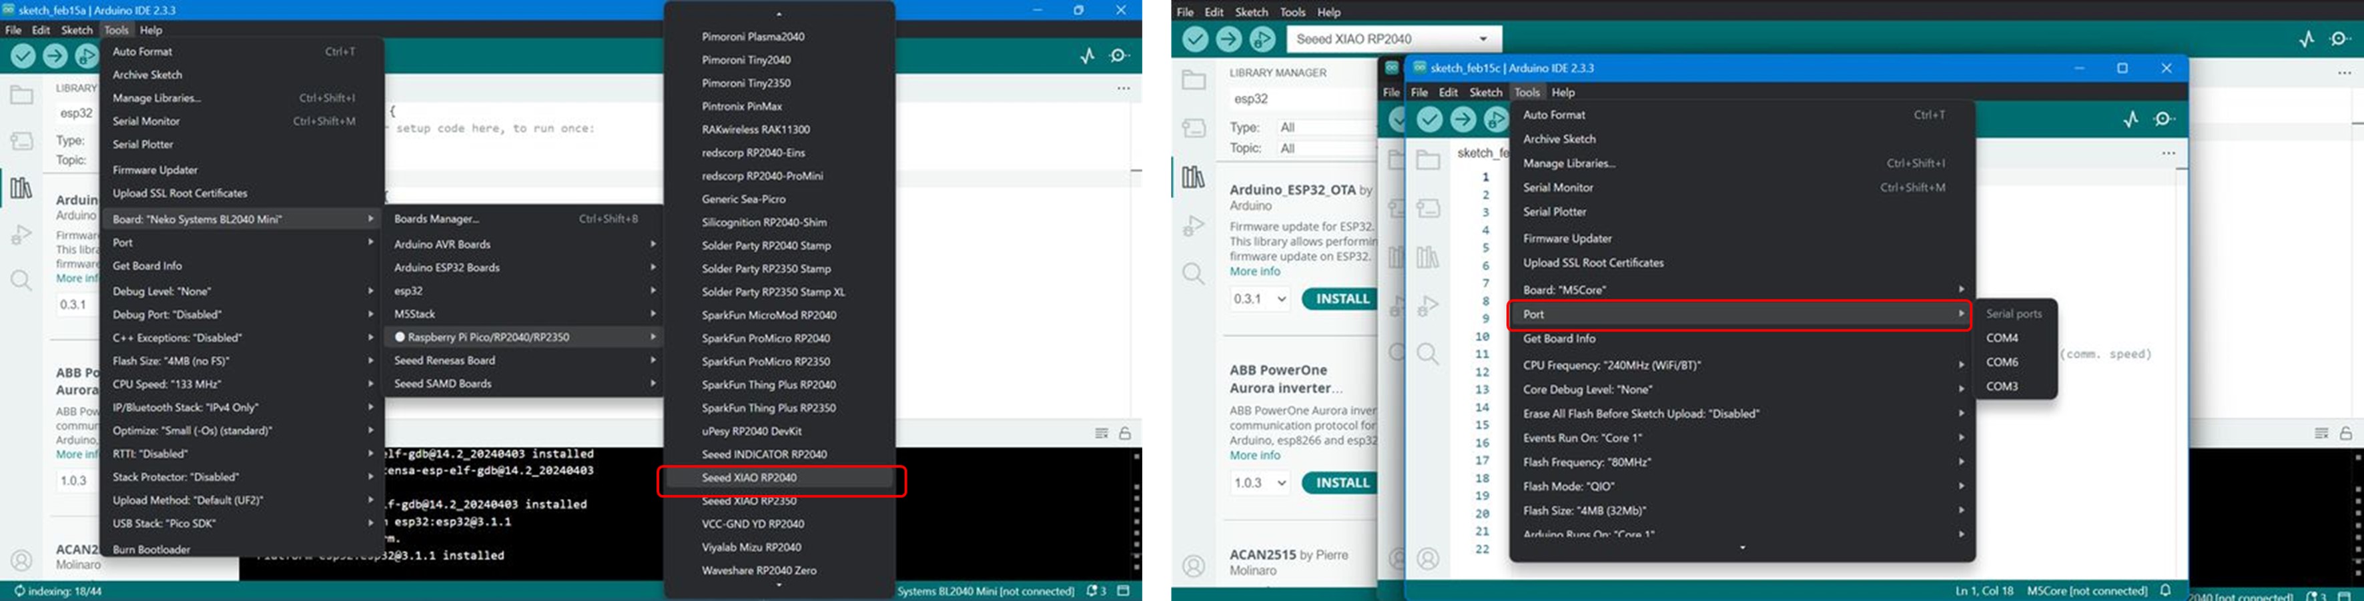Expand Board Neko Systems BL2040 Mini submenu

coord(242,219)
